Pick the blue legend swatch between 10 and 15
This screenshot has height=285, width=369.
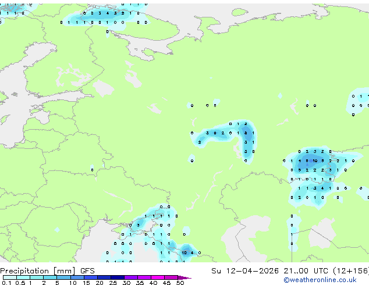[77, 277]
